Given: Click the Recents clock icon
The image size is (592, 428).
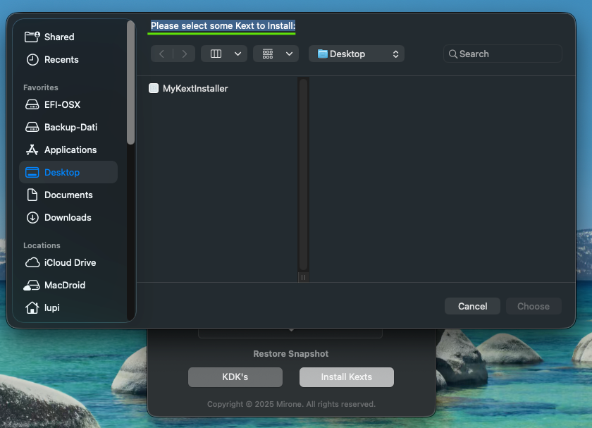Looking at the screenshot, I should point(32,59).
